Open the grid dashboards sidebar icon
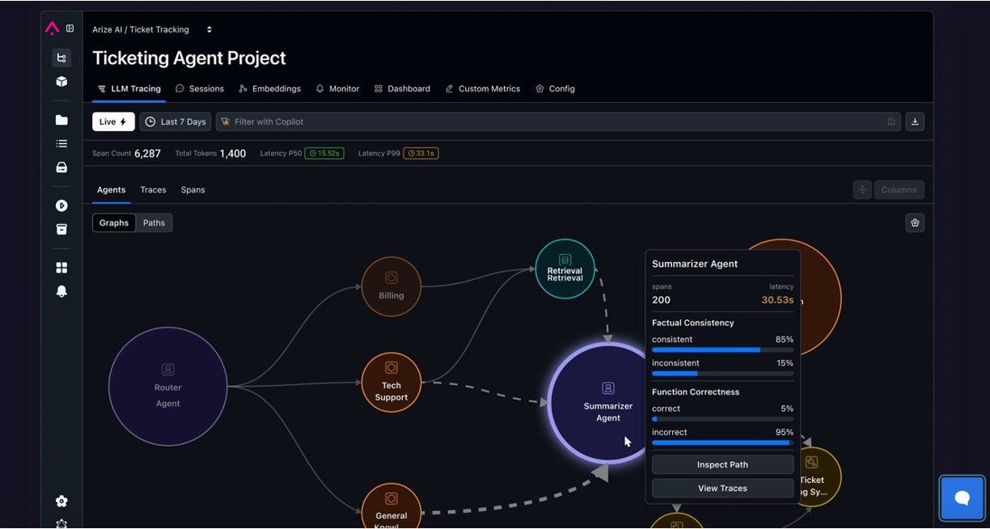 (x=61, y=268)
